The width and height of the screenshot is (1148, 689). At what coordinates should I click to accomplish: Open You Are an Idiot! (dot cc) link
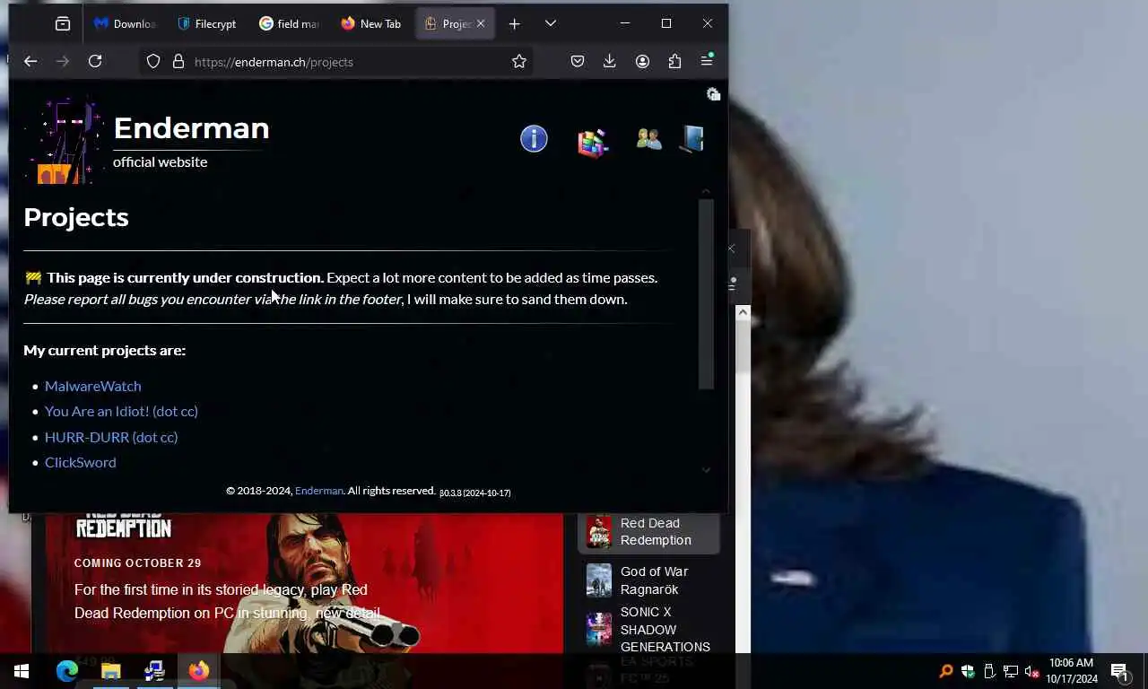click(x=121, y=411)
